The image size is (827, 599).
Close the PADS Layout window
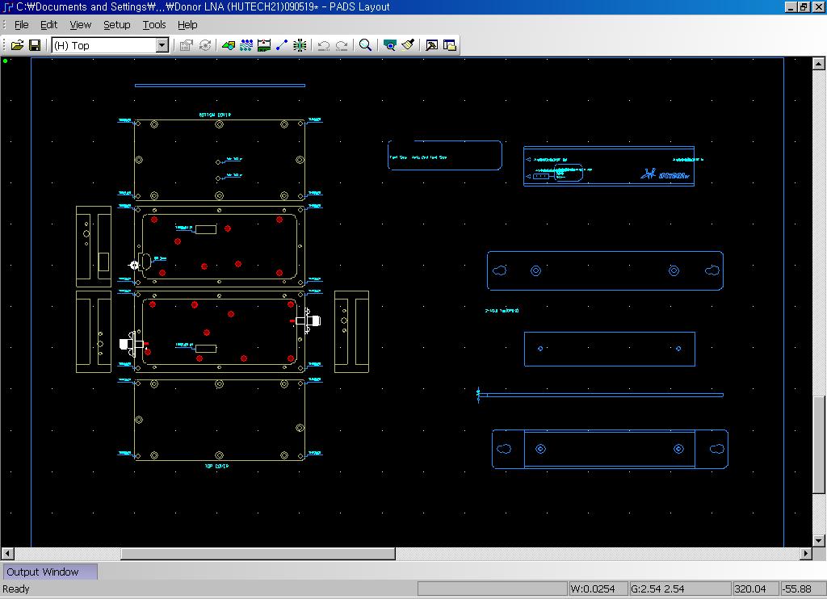click(817, 6)
